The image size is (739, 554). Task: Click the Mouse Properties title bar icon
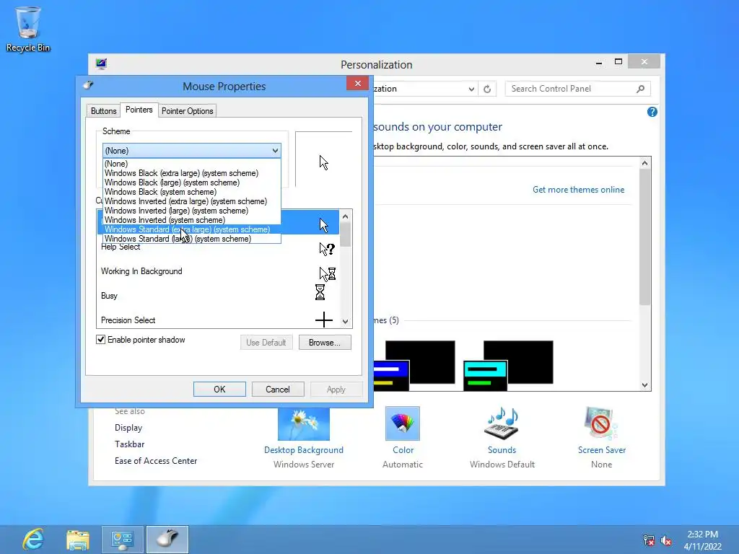tap(88, 85)
